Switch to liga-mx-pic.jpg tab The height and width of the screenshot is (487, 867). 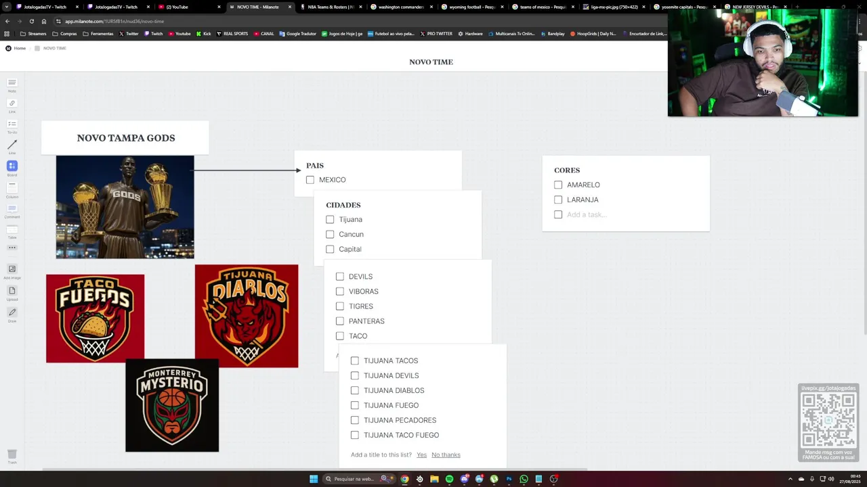pos(614,7)
